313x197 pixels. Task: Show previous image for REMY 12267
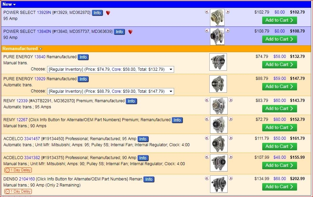pyautogui.click(x=207, y=119)
